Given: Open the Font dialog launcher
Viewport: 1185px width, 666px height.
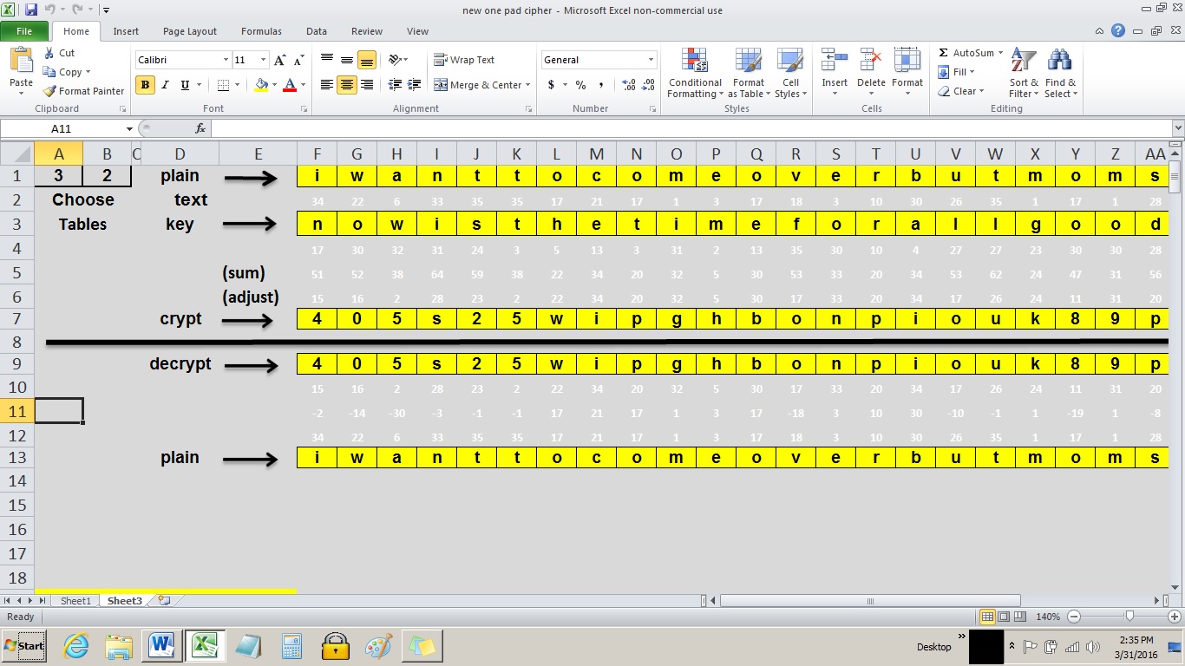Looking at the screenshot, I should click(x=304, y=109).
